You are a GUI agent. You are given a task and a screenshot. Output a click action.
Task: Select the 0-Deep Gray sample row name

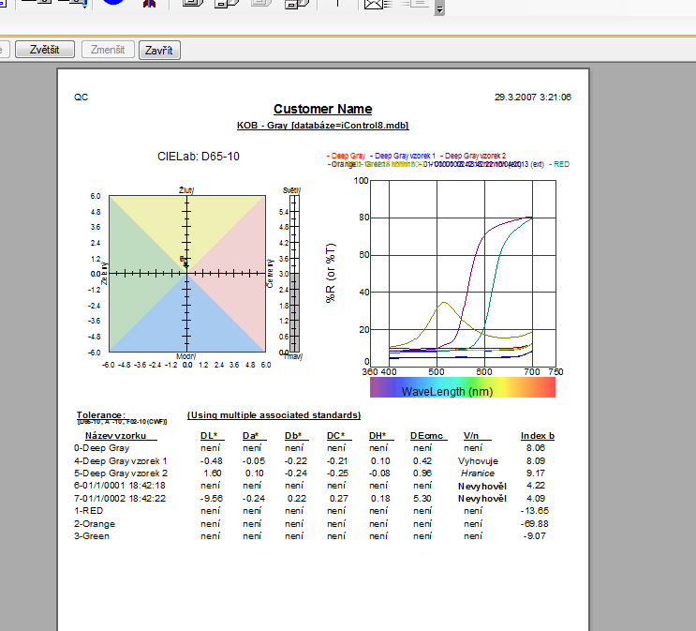coord(102,448)
